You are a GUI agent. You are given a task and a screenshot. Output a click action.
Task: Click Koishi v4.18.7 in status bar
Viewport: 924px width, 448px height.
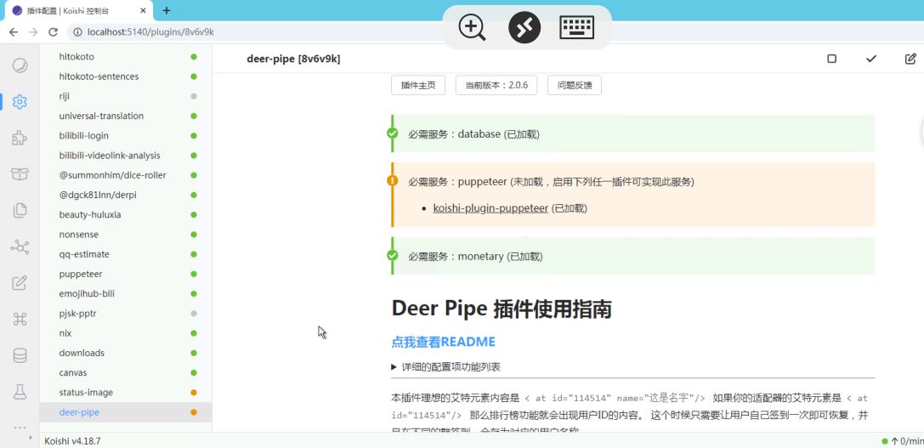(x=72, y=440)
